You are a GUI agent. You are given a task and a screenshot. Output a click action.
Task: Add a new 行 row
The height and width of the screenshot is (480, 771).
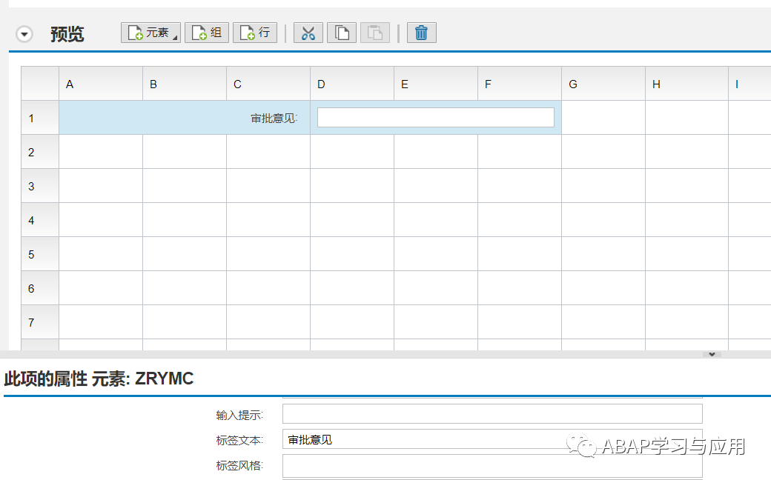click(255, 33)
